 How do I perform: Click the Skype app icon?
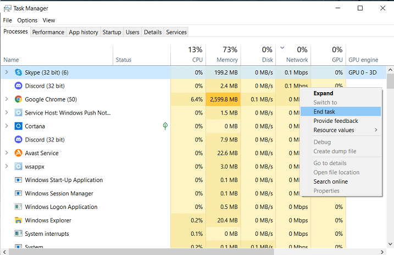click(18, 72)
